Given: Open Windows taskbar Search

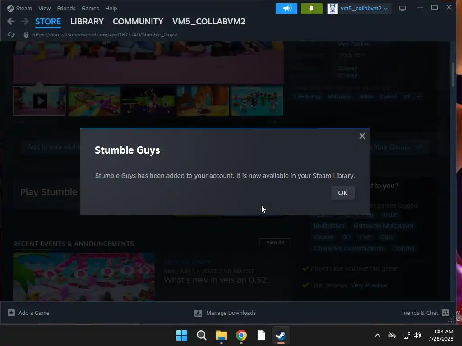Looking at the screenshot, I should tap(202, 335).
